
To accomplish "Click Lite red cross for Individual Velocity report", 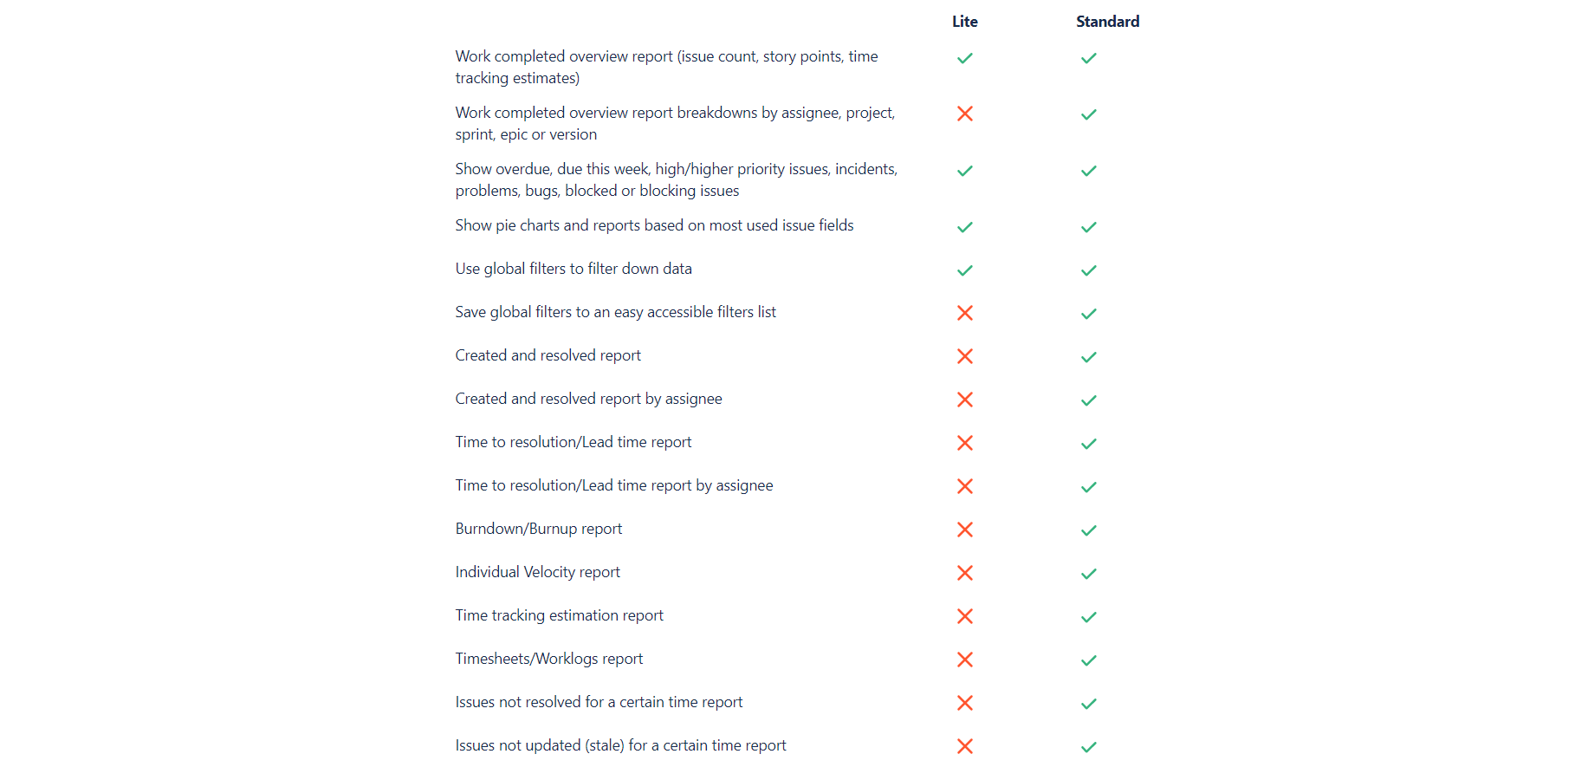I will click(x=964, y=573).
